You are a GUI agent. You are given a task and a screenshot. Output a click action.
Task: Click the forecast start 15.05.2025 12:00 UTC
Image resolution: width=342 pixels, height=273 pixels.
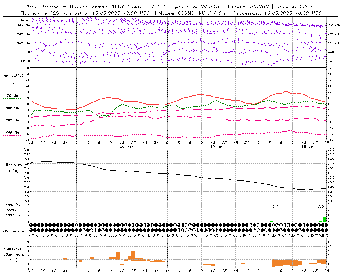(121, 13)
